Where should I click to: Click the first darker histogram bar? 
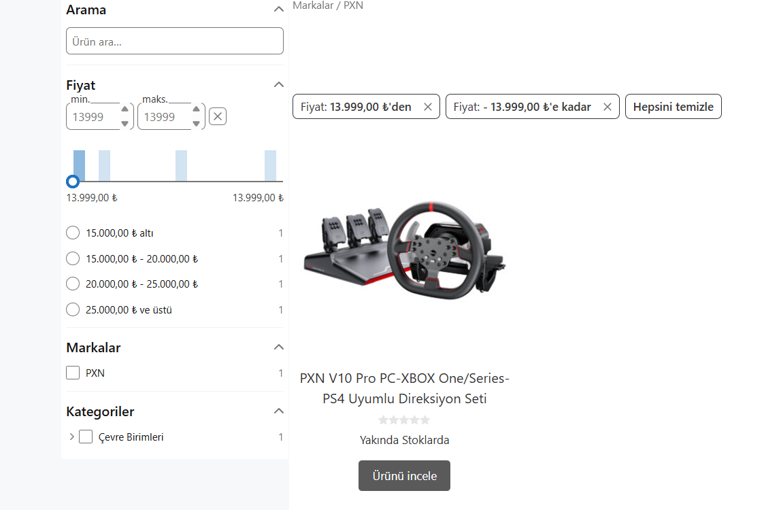coord(79,165)
